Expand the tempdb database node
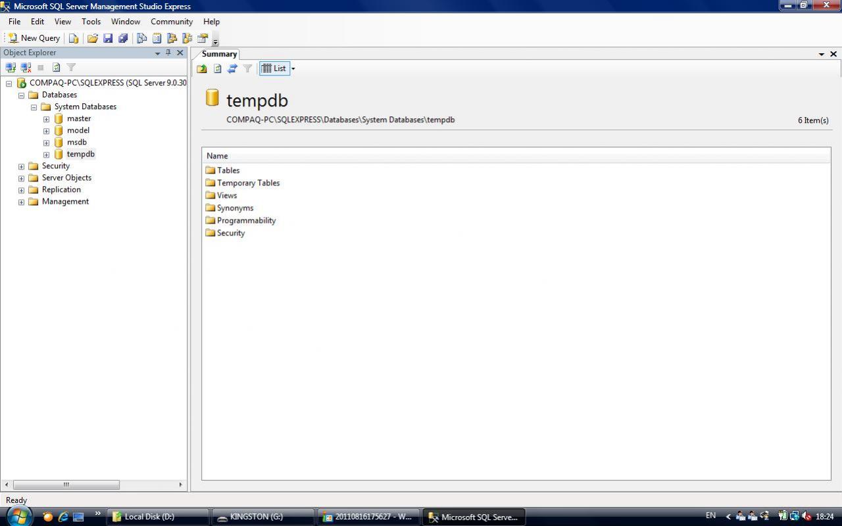 click(46, 155)
